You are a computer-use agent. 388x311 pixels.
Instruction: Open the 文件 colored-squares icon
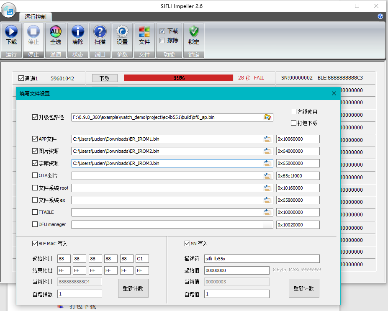pos(144,32)
